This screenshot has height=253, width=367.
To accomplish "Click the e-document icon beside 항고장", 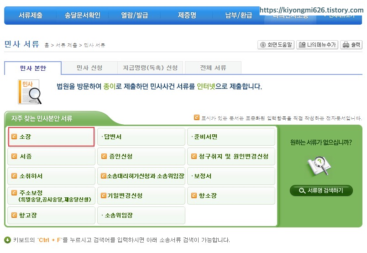I will 14,215.
